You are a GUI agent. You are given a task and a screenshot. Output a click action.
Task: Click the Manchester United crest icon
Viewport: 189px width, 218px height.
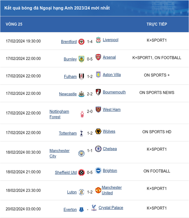click(98, 190)
